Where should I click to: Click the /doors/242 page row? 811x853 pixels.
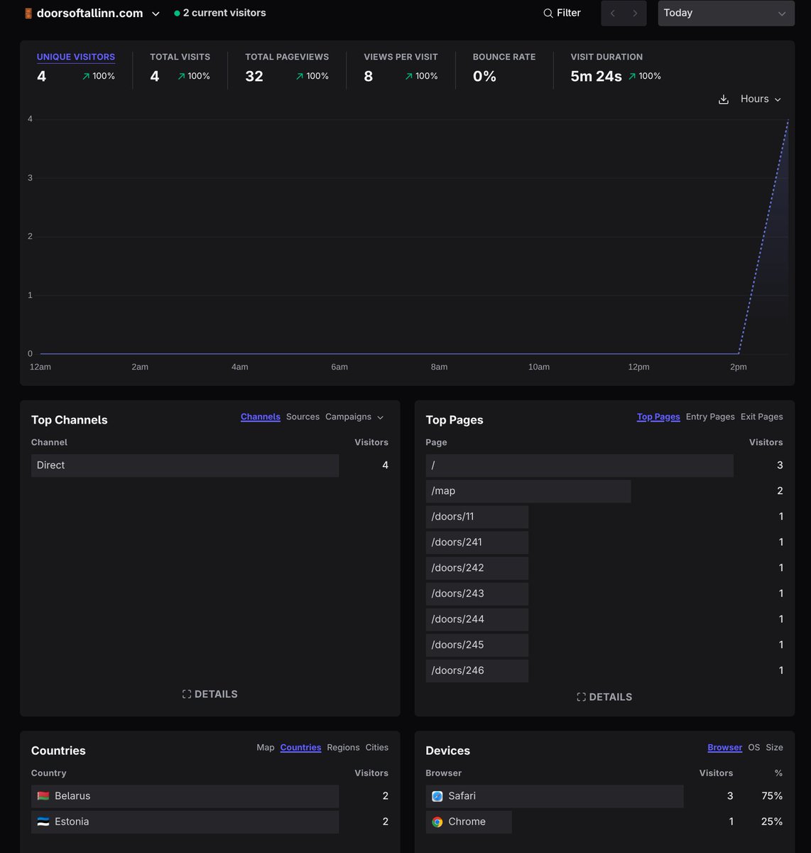click(x=604, y=568)
